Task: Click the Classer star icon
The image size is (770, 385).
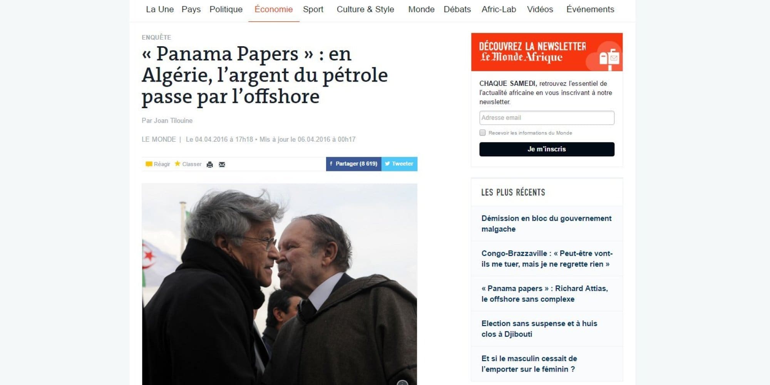Action: [x=177, y=164]
